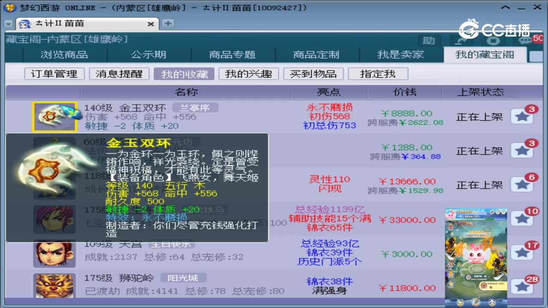
Task: Click the 订单管理 button
Action: 54,74
